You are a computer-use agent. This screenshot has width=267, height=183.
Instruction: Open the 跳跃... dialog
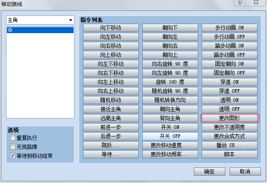(111, 145)
